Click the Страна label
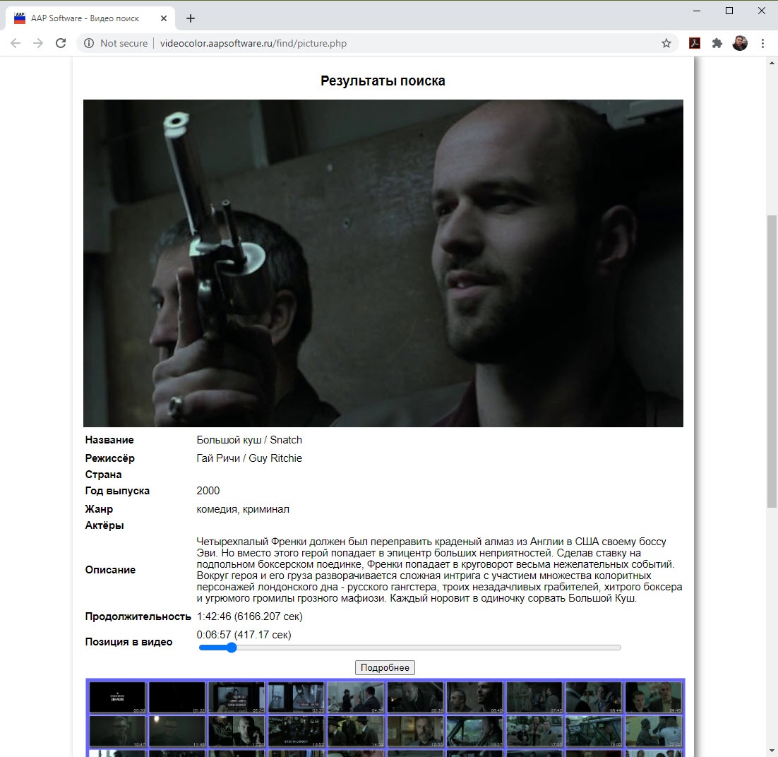This screenshot has width=778, height=757. pos(103,475)
